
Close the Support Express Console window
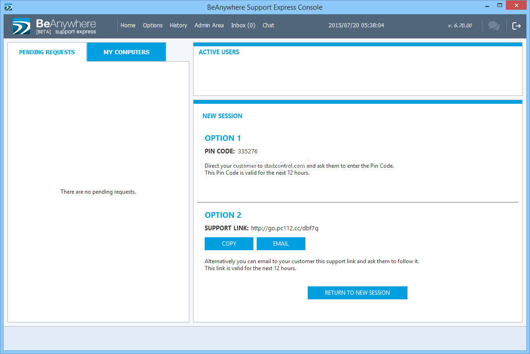(x=516, y=6)
